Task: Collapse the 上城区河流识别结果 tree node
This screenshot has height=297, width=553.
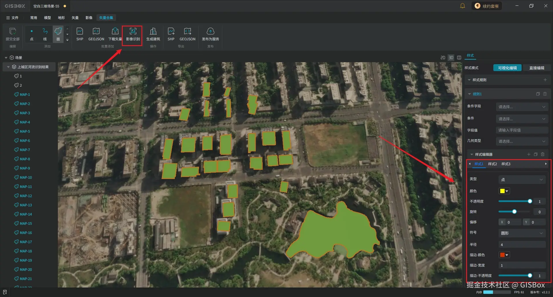Action: tap(8, 67)
